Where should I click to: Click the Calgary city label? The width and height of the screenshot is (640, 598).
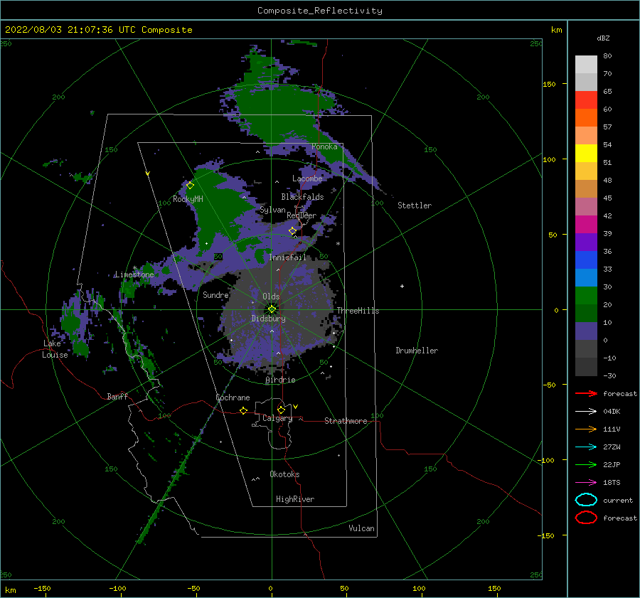(277, 418)
